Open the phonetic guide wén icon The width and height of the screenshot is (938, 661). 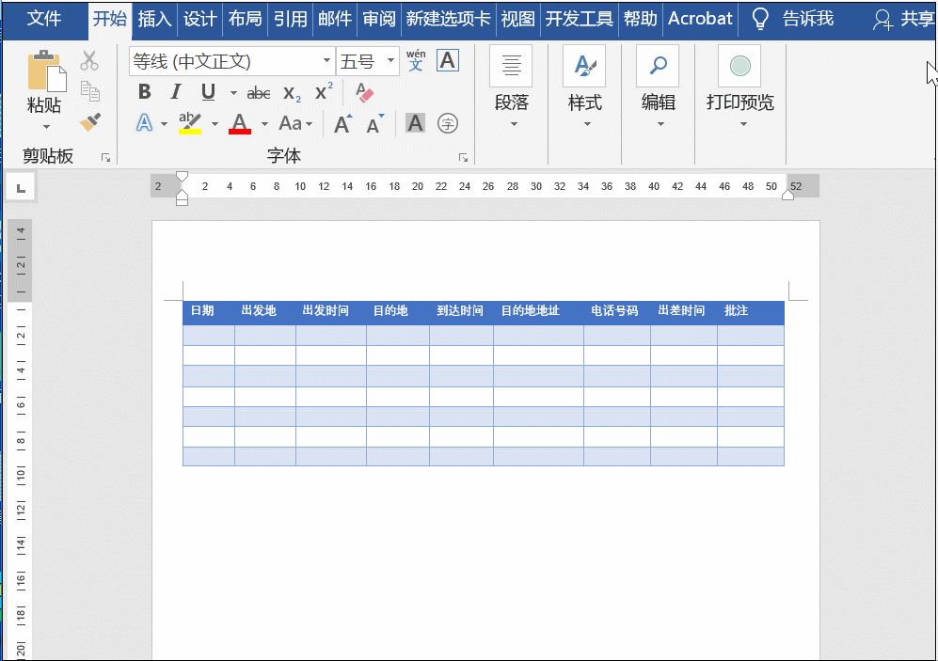point(416,60)
